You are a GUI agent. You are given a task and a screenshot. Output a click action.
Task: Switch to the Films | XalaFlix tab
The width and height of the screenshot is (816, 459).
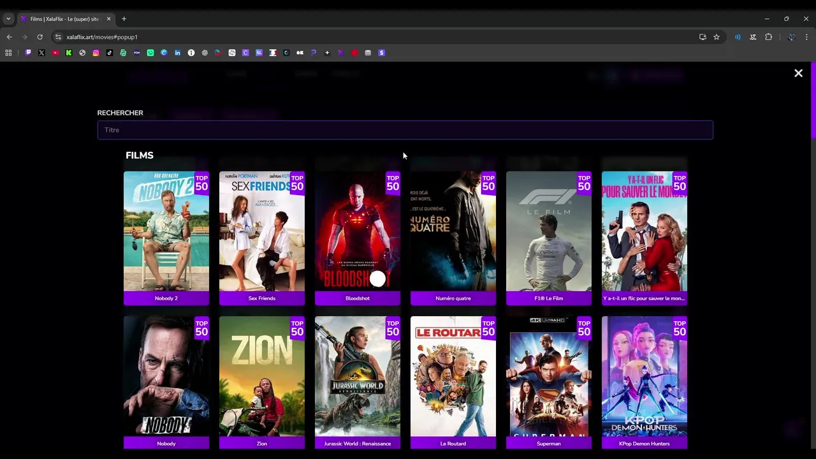tap(64, 18)
